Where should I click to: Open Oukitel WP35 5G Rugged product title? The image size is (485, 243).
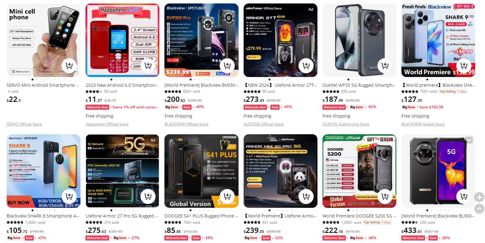[359, 85]
